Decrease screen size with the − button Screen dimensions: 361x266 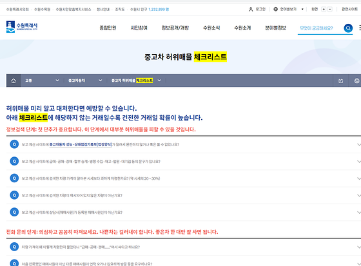[329, 9]
